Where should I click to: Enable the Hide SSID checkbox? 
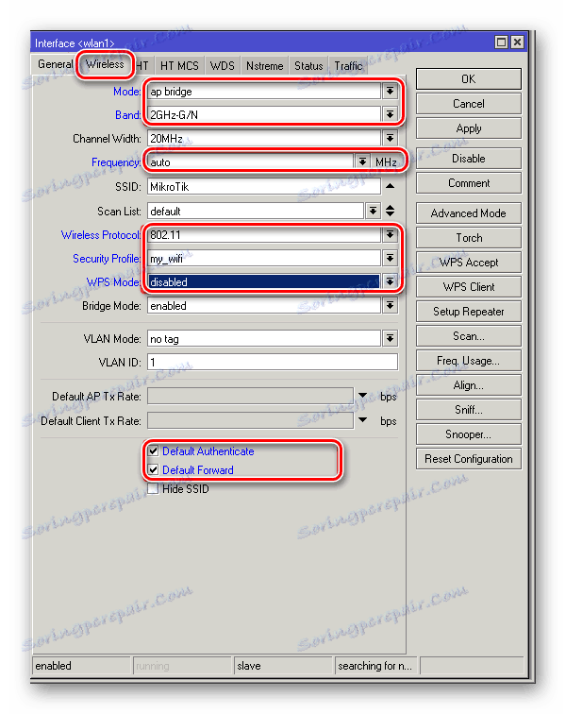[x=154, y=489]
